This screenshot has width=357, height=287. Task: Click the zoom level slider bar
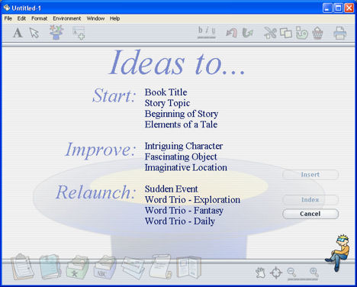[303, 279]
